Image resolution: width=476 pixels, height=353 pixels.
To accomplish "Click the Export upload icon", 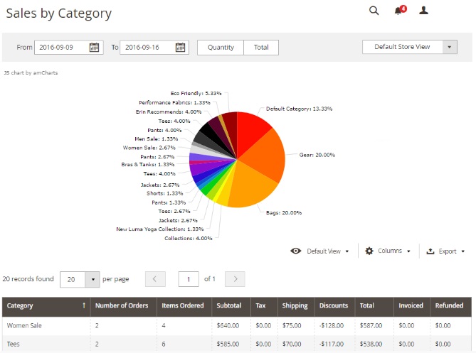I will pyautogui.click(x=430, y=251).
